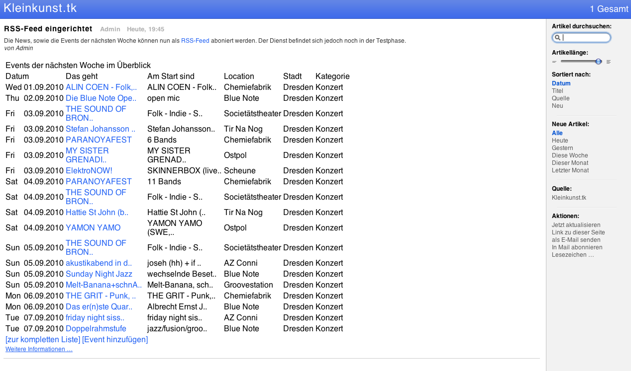
Task: Open Das er(n)ste Quar.. event
Action: [x=99, y=306]
